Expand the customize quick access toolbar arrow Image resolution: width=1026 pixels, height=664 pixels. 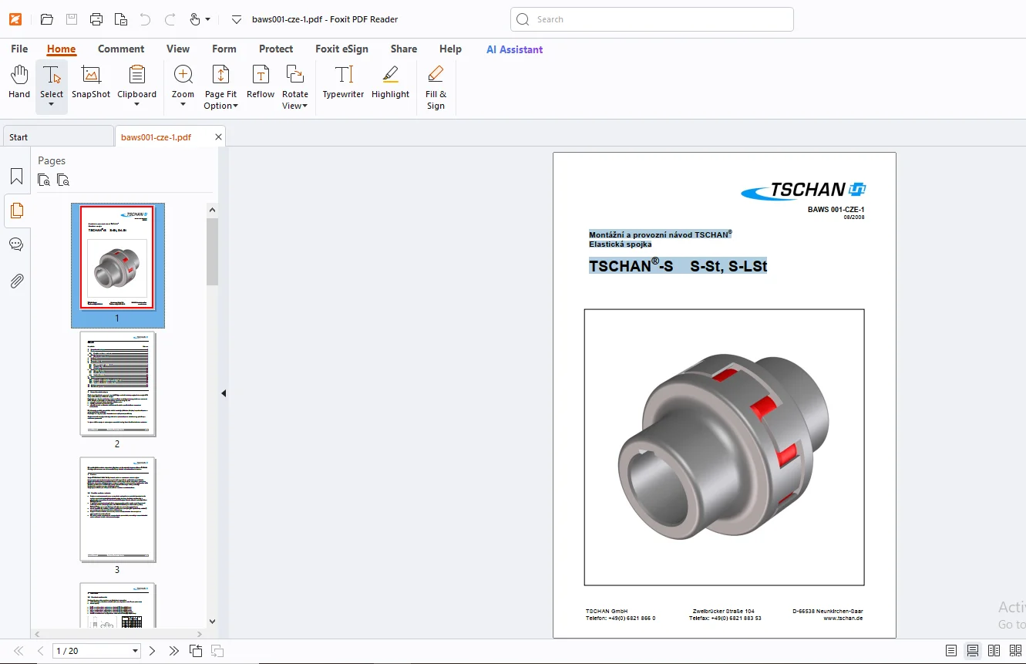(237, 19)
